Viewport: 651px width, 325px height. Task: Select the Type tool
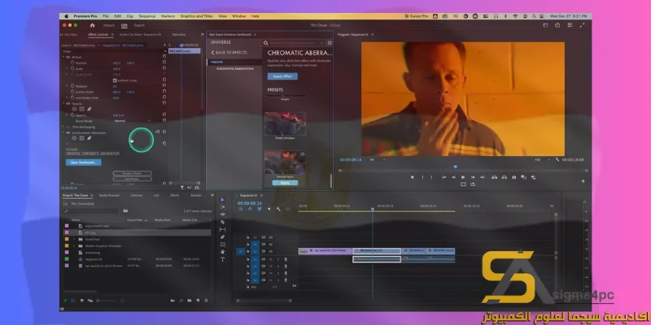pos(222,259)
